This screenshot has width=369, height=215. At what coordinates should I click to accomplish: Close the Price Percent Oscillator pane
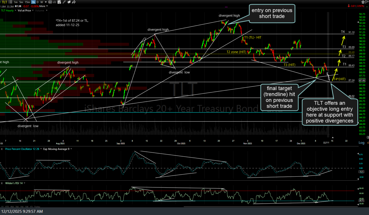(x=2, y=149)
